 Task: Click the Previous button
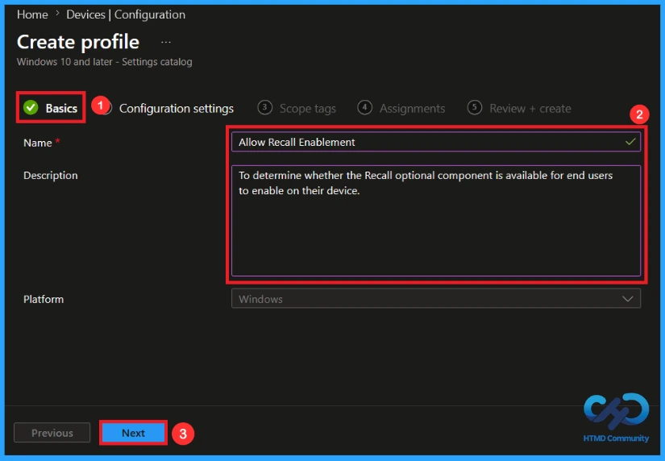pyautogui.click(x=52, y=433)
